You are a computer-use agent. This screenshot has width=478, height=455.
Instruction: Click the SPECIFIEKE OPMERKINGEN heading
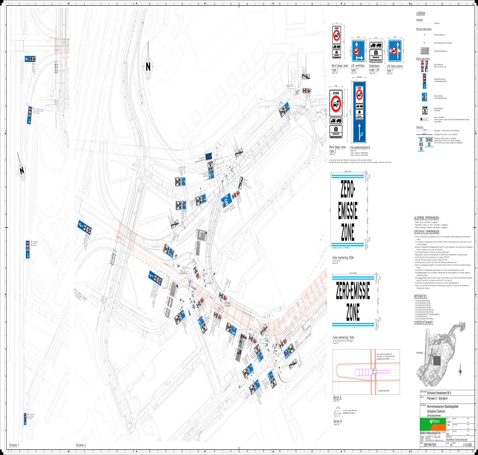427,232
